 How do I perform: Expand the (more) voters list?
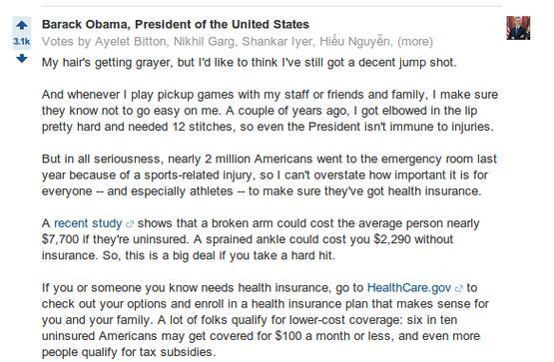(415, 42)
